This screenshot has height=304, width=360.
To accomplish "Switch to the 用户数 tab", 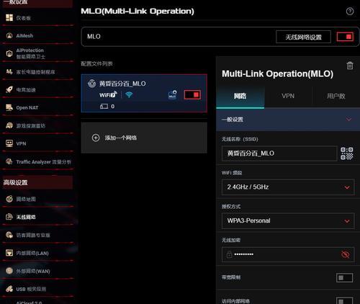I will pyautogui.click(x=336, y=96).
